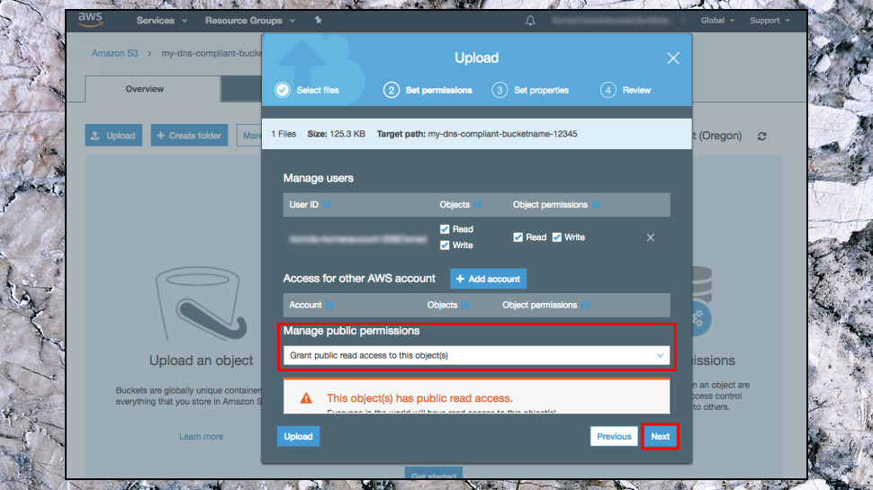Go to the Review step
Screen dimensions: 873x490
(636, 90)
